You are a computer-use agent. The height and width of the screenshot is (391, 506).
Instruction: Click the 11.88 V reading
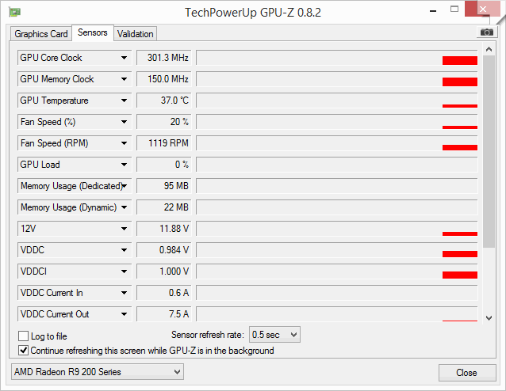[x=164, y=229]
